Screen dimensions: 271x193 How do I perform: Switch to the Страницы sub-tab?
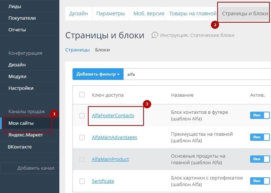tap(77, 50)
